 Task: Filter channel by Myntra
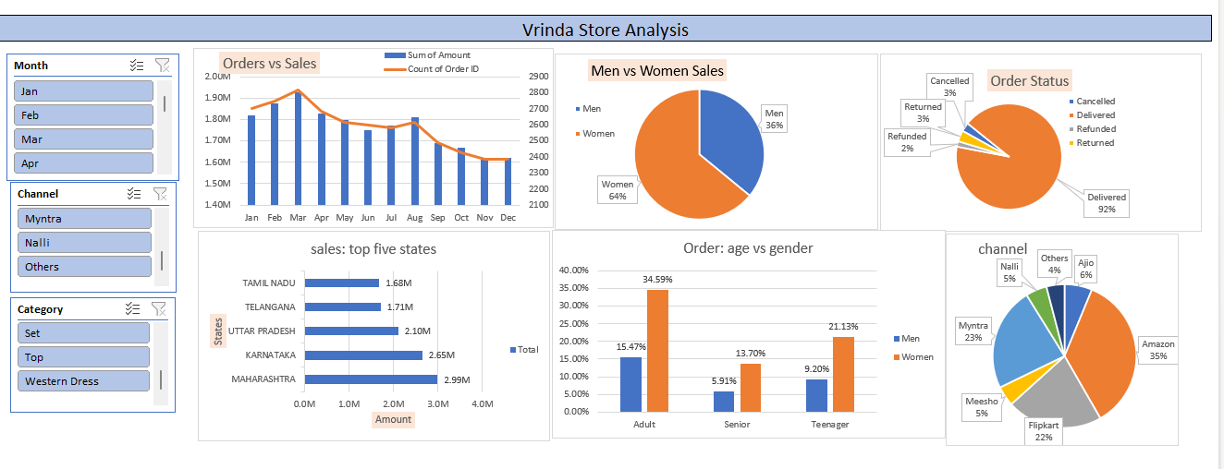pyautogui.click(x=83, y=219)
